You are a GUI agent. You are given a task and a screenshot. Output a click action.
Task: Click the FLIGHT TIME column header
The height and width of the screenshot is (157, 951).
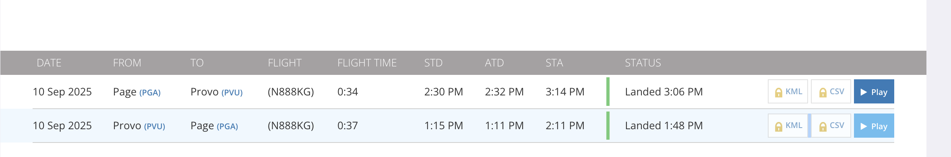pyautogui.click(x=367, y=63)
